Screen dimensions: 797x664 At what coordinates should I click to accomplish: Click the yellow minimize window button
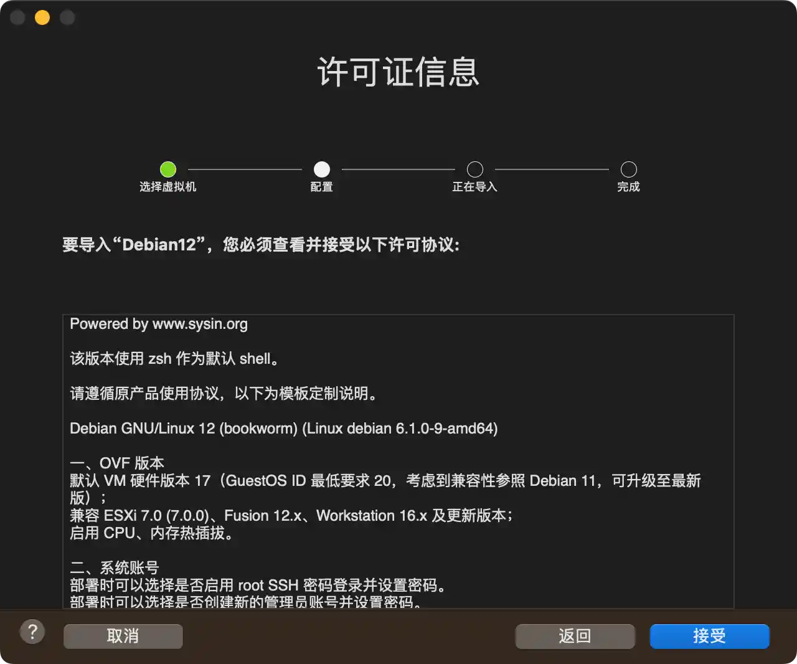[x=42, y=17]
